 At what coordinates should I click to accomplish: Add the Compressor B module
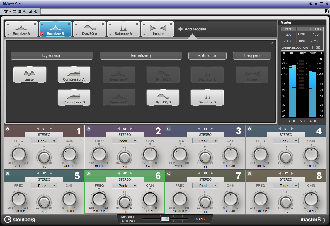[74, 97]
